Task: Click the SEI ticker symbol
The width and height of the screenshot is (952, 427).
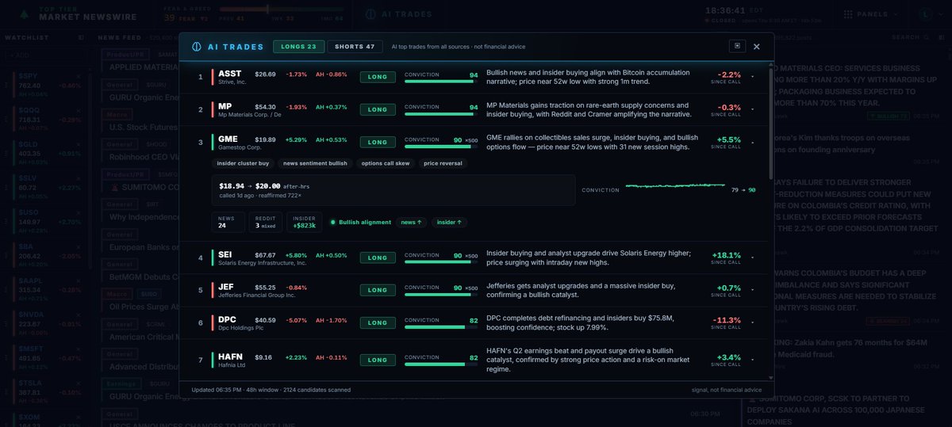Action: tap(225, 254)
